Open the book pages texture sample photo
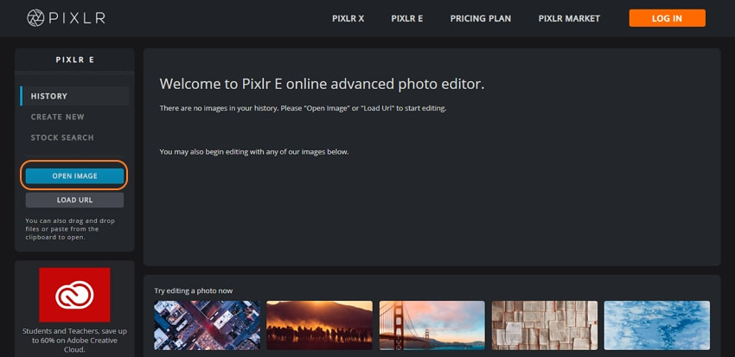The image size is (735, 357). [x=544, y=325]
